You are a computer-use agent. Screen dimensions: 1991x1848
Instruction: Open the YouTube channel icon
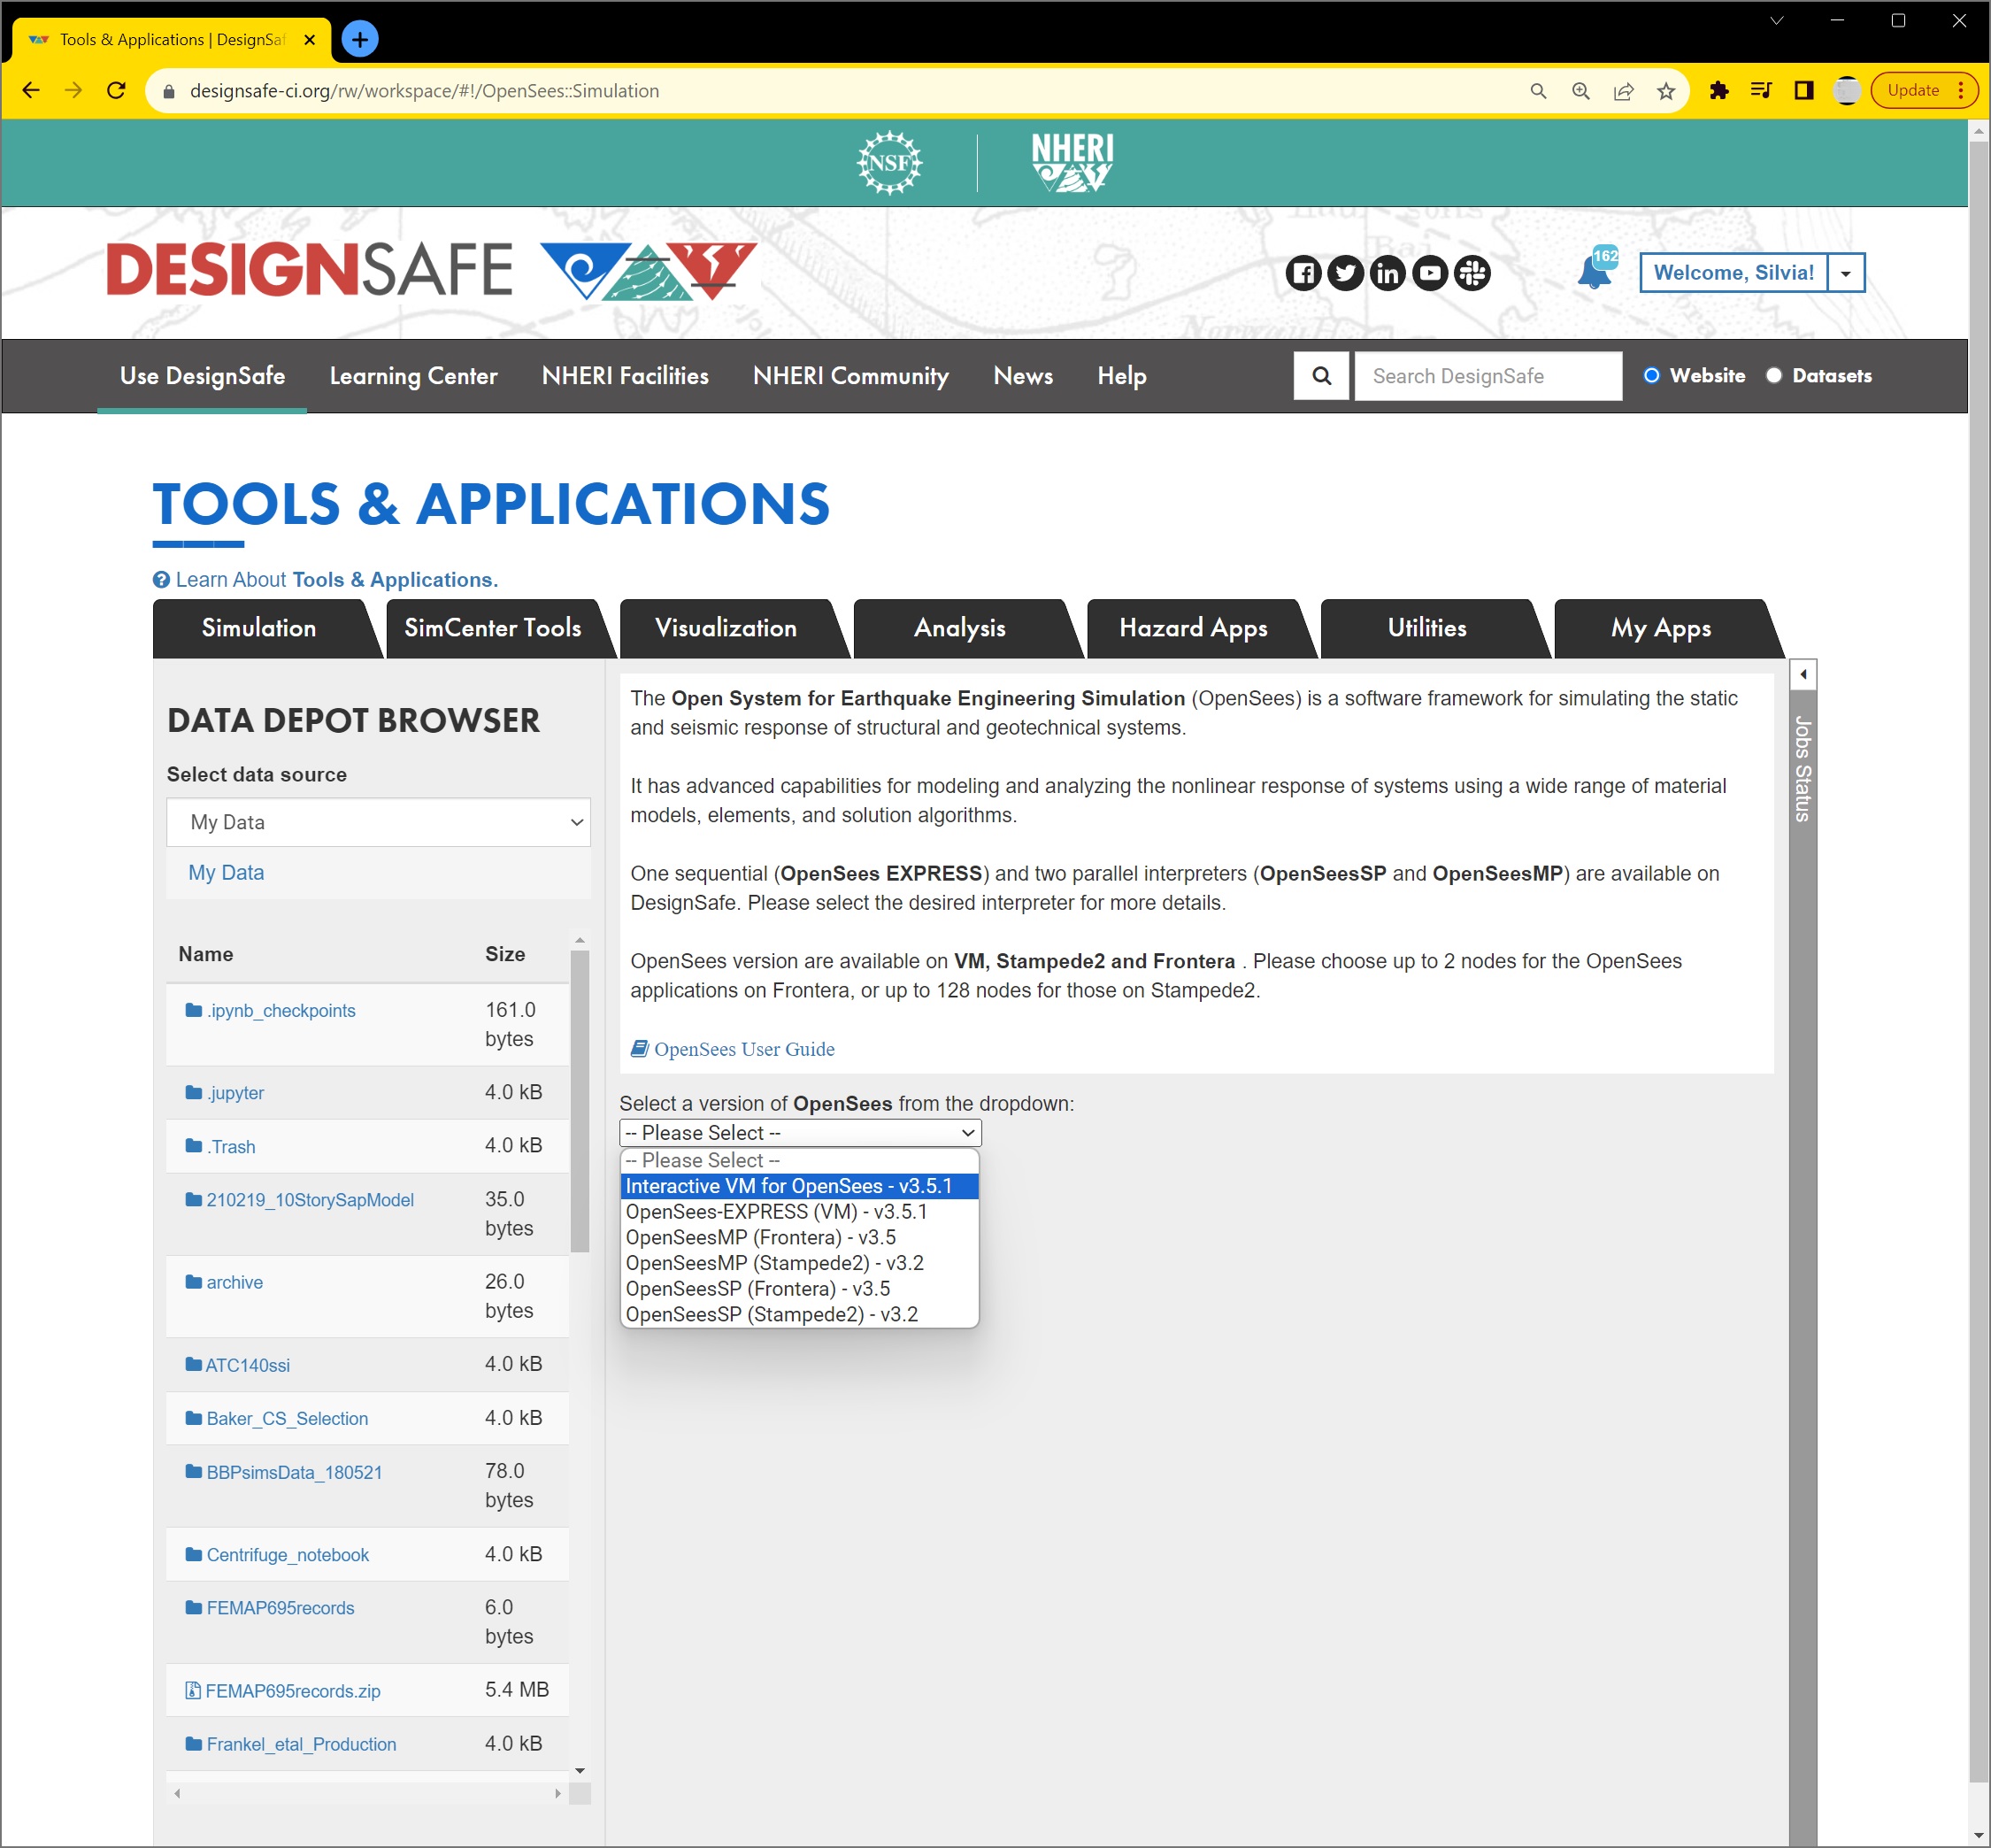[x=1429, y=272]
